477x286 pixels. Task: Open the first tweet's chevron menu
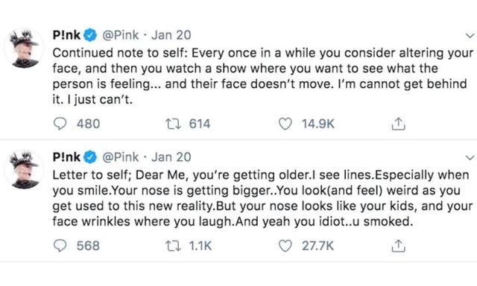[470, 36]
